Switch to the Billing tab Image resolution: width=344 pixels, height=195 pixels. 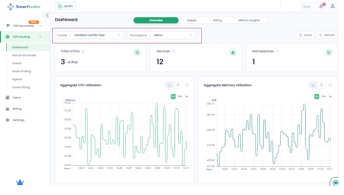click(x=217, y=20)
